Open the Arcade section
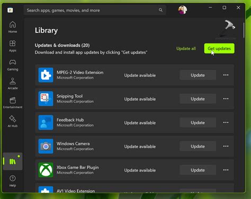Image resolution: width=251 pixels, height=199 pixels. [x=13, y=84]
